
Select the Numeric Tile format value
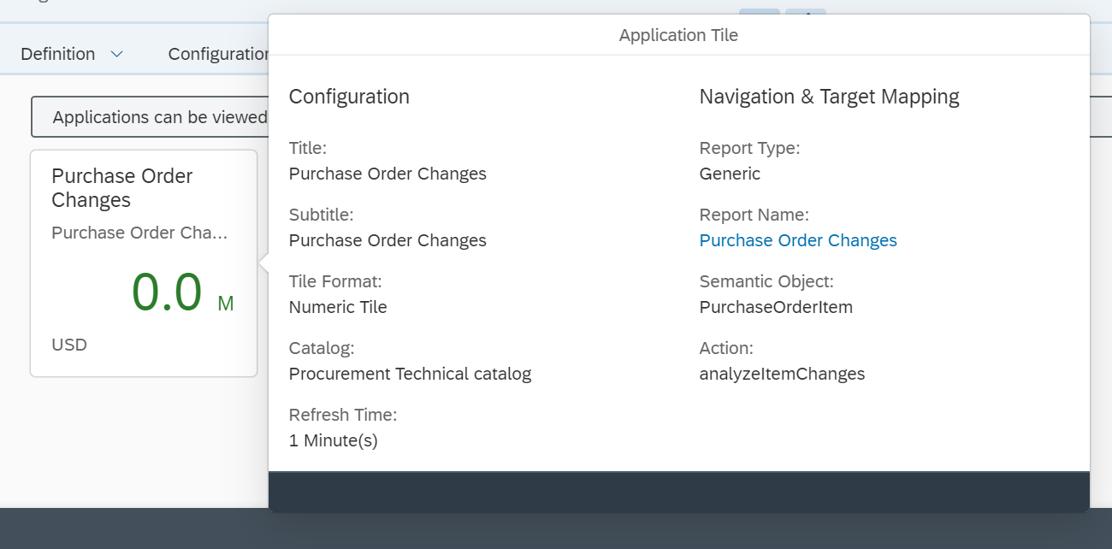coord(336,307)
